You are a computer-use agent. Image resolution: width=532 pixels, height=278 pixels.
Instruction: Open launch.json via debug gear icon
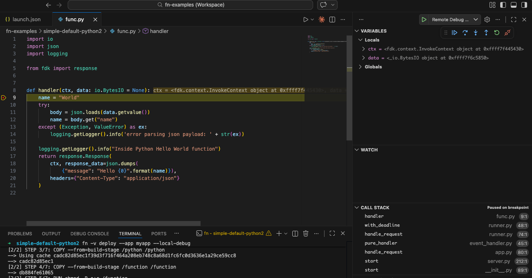487,20
